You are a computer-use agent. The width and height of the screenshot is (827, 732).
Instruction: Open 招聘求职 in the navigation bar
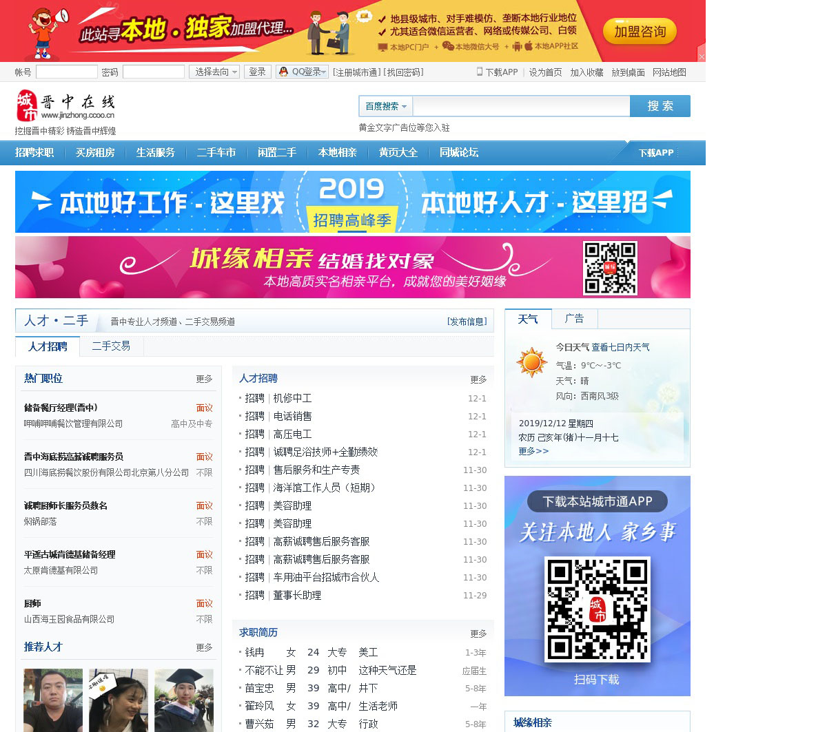(x=34, y=153)
